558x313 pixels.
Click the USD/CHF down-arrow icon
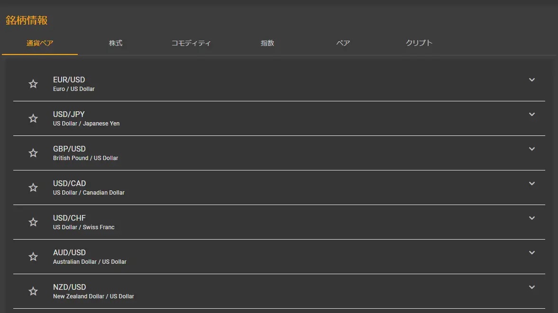point(531,218)
